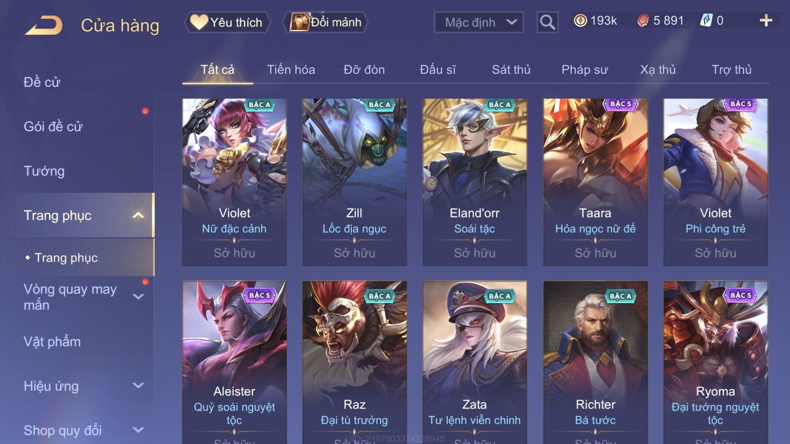Select the Taara Hỏa ngọc nữ đế skin

pyautogui.click(x=595, y=182)
